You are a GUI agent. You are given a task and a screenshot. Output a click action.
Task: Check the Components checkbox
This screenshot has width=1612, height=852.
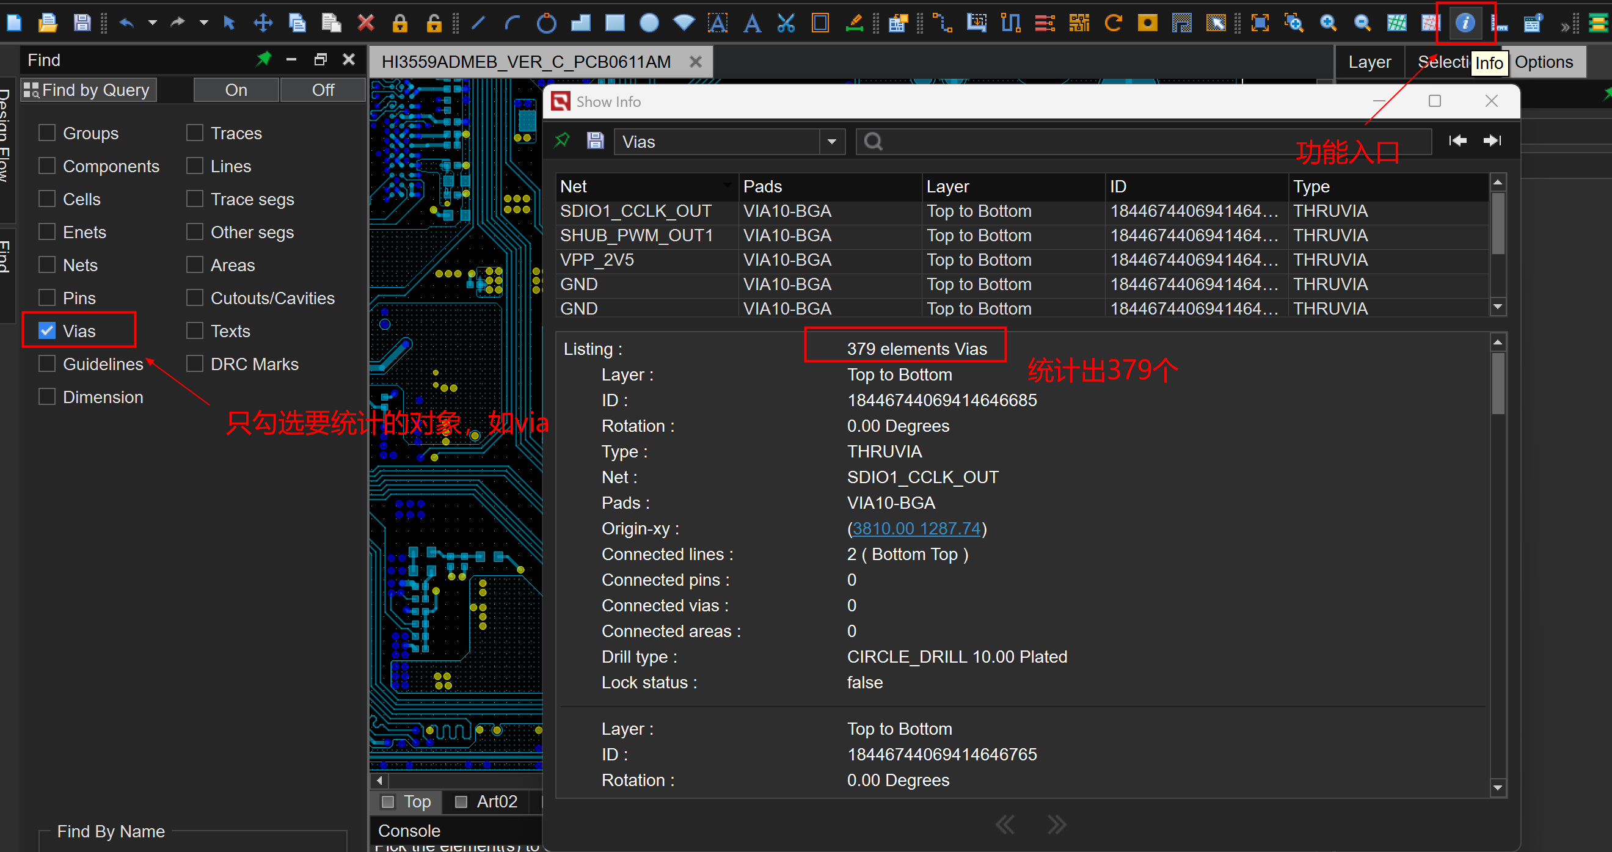click(x=47, y=166)
